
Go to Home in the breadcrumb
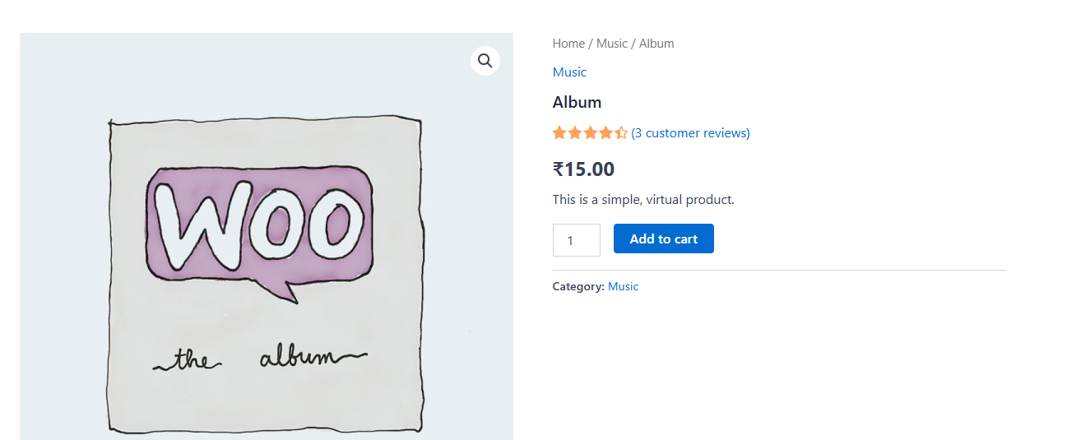(568, 44)
